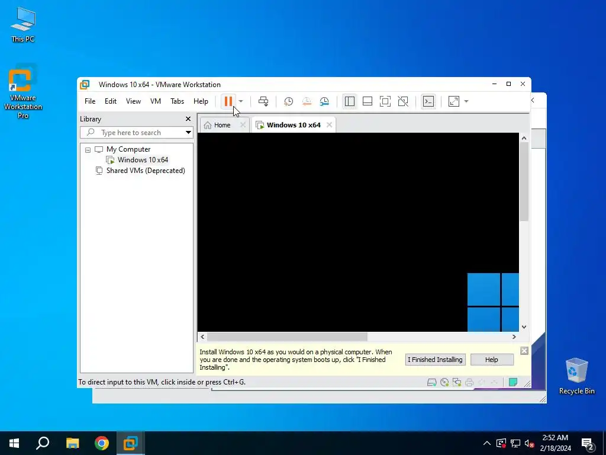Open taskbar search
606x455 pixels.
tap(43, 443)
